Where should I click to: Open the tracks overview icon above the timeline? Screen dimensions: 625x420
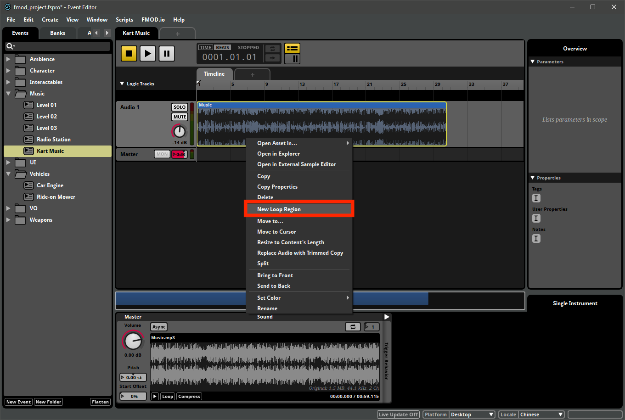(292, 48)
